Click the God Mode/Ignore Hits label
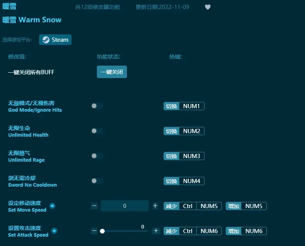Screen dimensions: 305x246 coord(35,110)
